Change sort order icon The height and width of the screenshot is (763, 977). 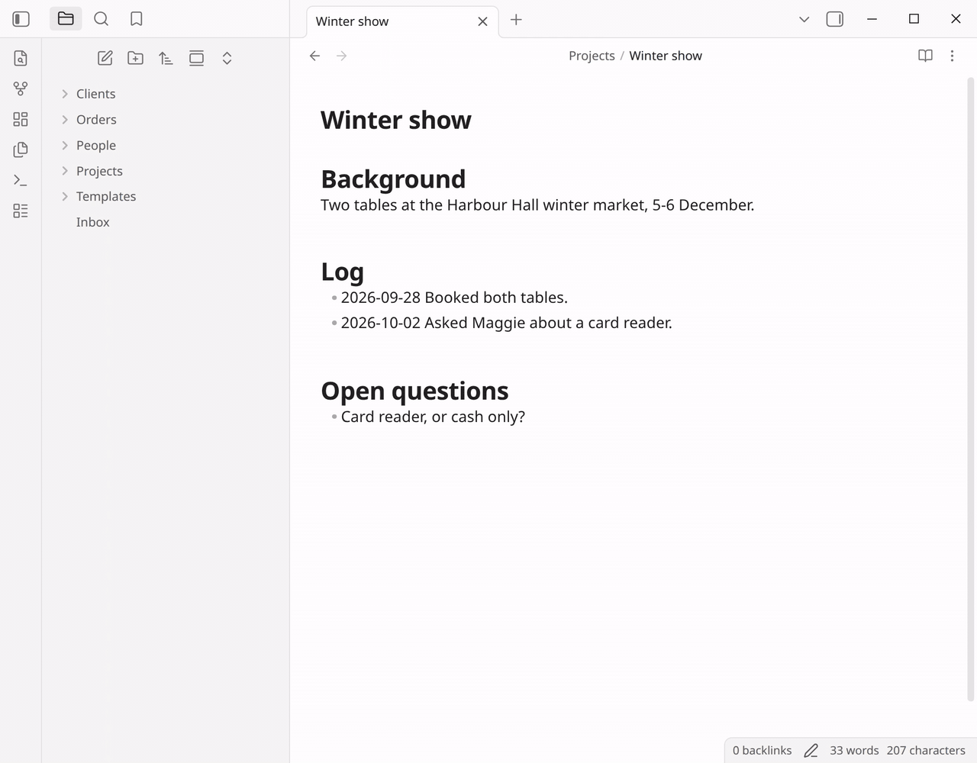166,58
